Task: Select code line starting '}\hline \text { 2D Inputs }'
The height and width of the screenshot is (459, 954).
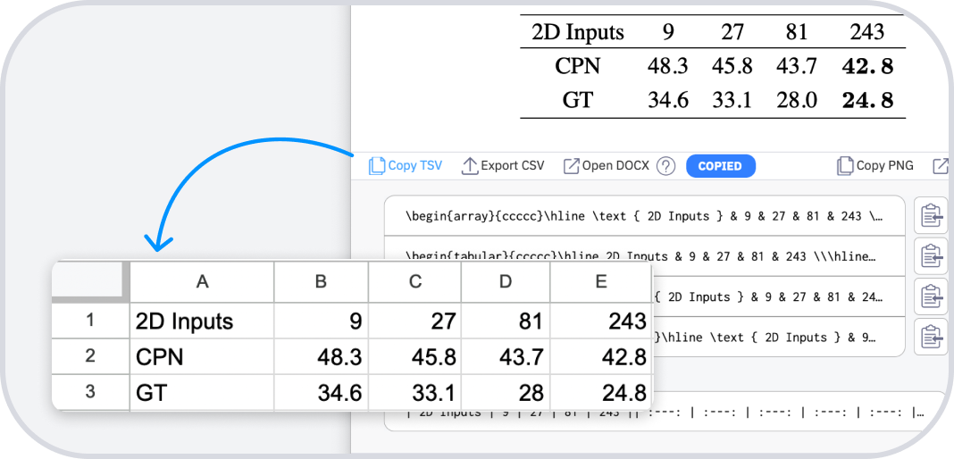Action: [778, 337]
